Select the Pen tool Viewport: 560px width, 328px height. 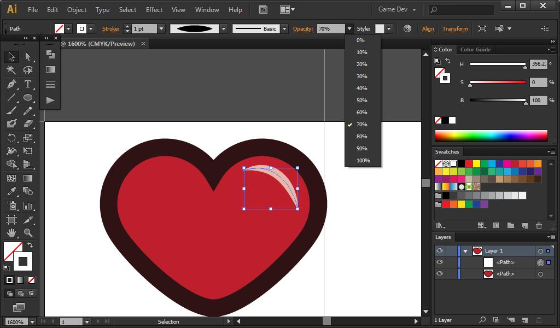click(x=11, y=84)
